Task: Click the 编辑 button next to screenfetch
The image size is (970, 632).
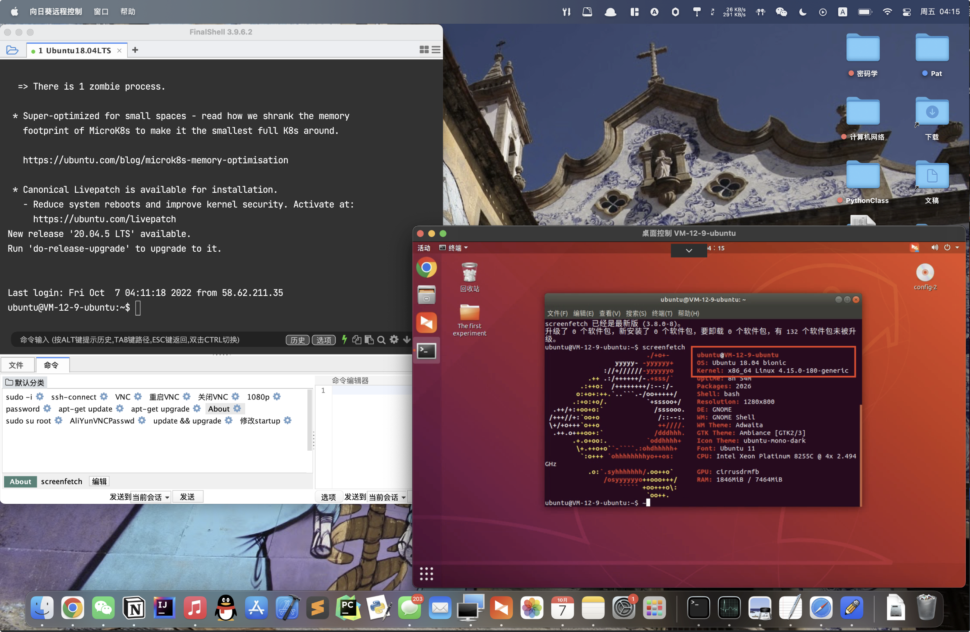Action: (99, 481)
